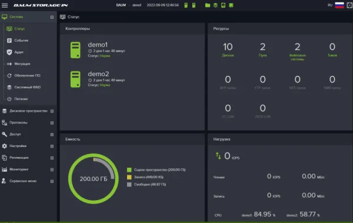Click the IOPS up-down arrows icon

click(x=218, y=156)
